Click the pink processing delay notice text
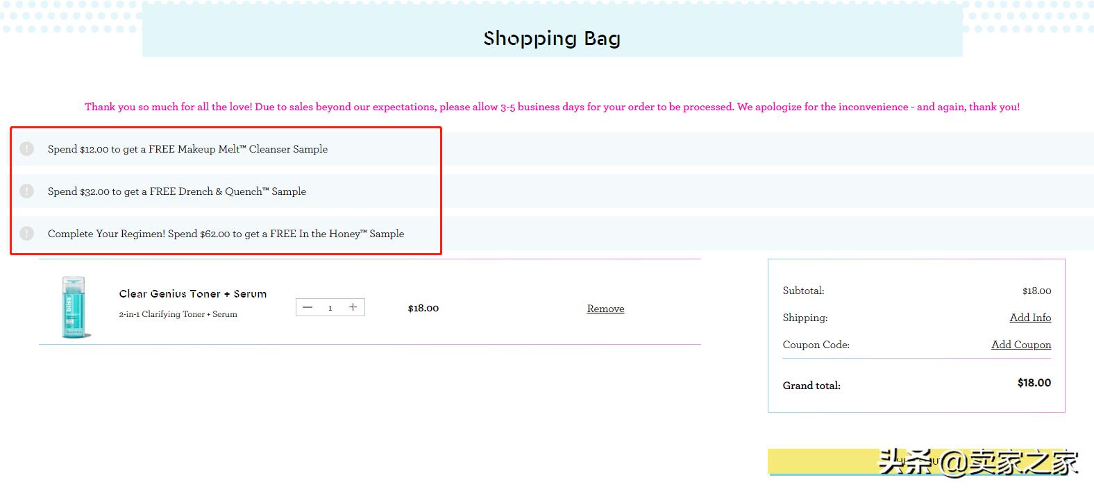 552,107
